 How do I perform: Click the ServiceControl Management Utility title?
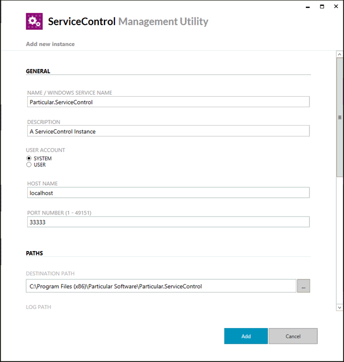click(128, 21)
